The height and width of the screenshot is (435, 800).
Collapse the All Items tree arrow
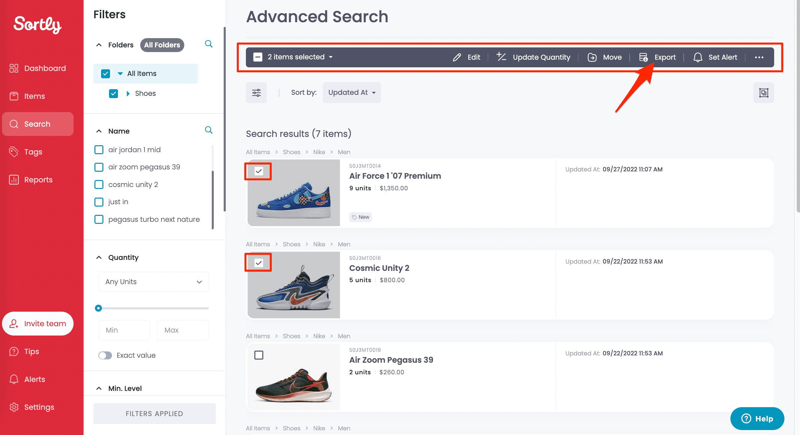point(120,74)
